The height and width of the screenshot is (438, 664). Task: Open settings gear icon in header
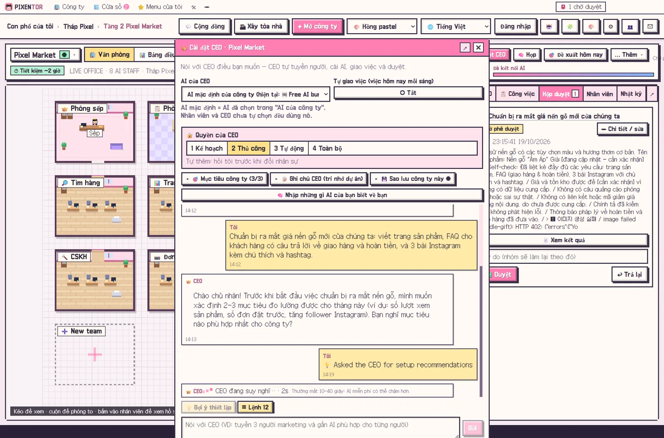pos(610,27)
